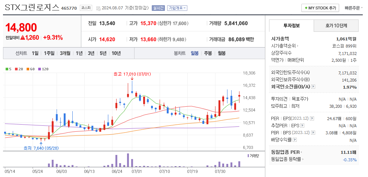This screenshot has height=177, width=368.
Task: Click the help icon beside 외국인소진율(B/A)
Action: pyautogui.click(x=313, y=87)
